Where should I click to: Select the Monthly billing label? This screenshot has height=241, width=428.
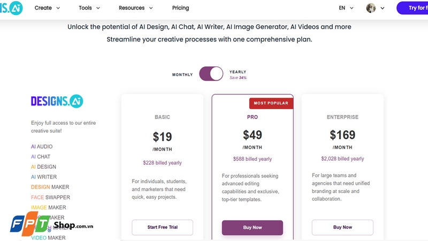click(x=182, y=74)
